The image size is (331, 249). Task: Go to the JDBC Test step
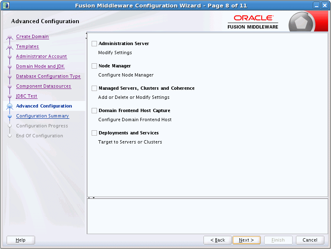[x=26, y=96]
